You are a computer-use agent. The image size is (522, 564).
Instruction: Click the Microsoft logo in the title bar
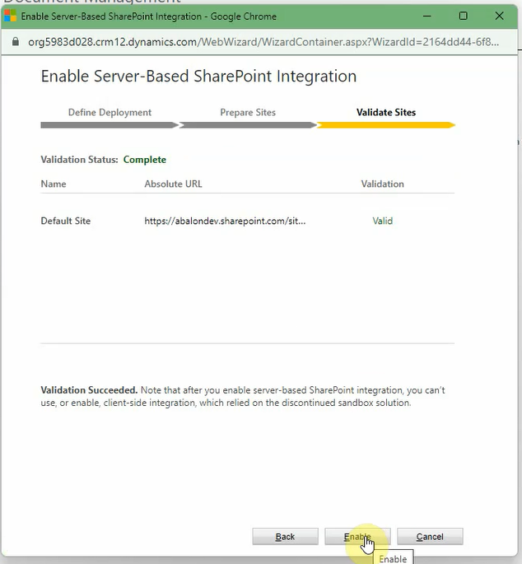coord(11,16)
